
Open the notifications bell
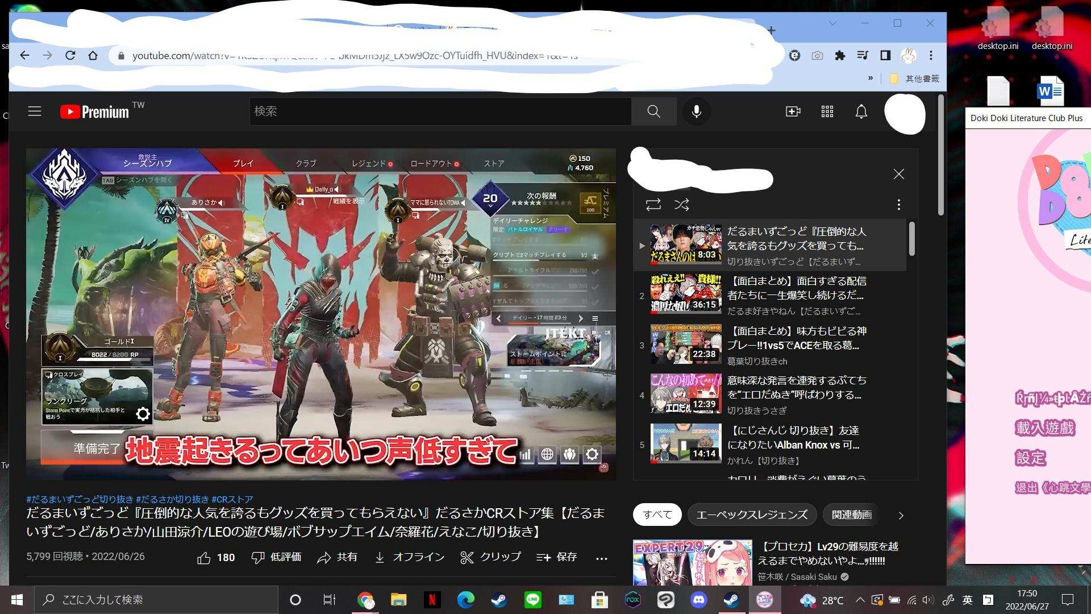coord(861,111)
